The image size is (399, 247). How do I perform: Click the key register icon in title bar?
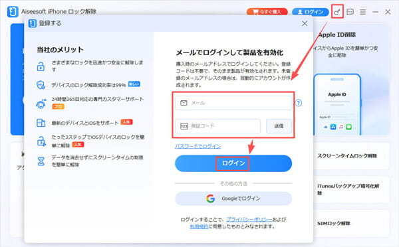(x=337, y=12)
